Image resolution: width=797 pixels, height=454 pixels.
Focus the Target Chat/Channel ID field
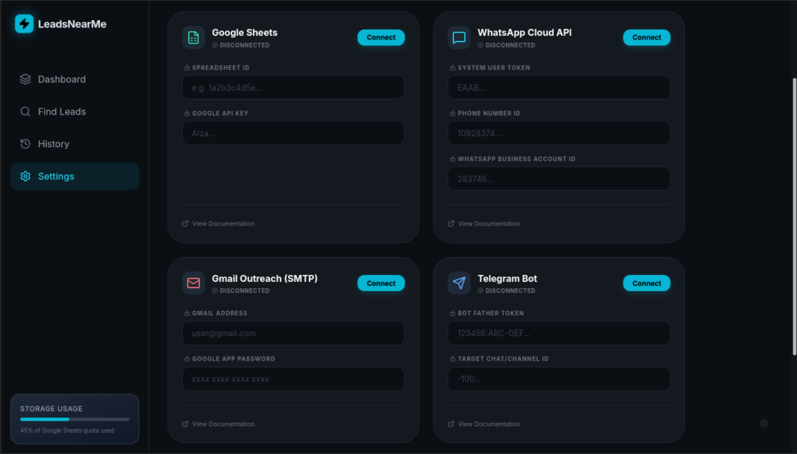[x=559, y=379]
